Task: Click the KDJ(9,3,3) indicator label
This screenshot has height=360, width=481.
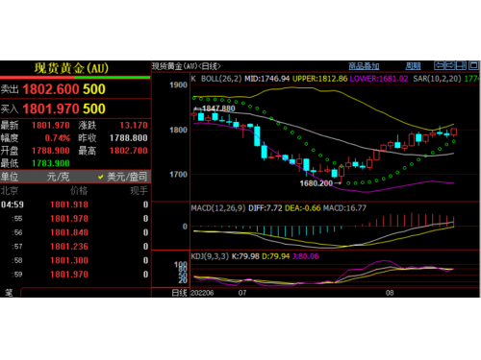Action: pos(210,256)
